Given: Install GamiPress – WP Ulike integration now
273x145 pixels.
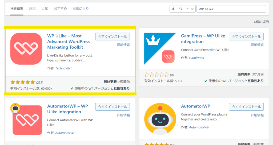Looking at the screenshot, I should [x=246, y=36].
